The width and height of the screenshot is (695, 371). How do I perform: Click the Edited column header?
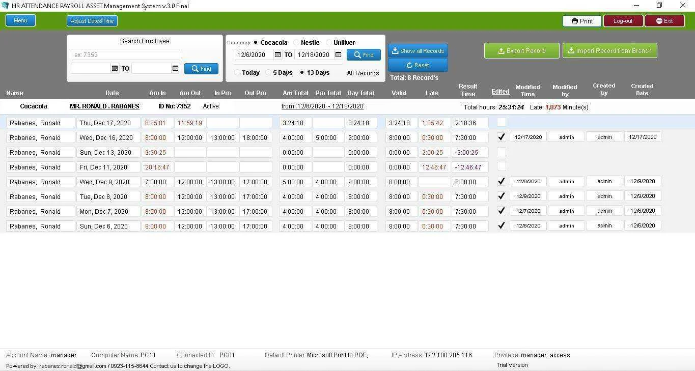click(x=501, y=92)
